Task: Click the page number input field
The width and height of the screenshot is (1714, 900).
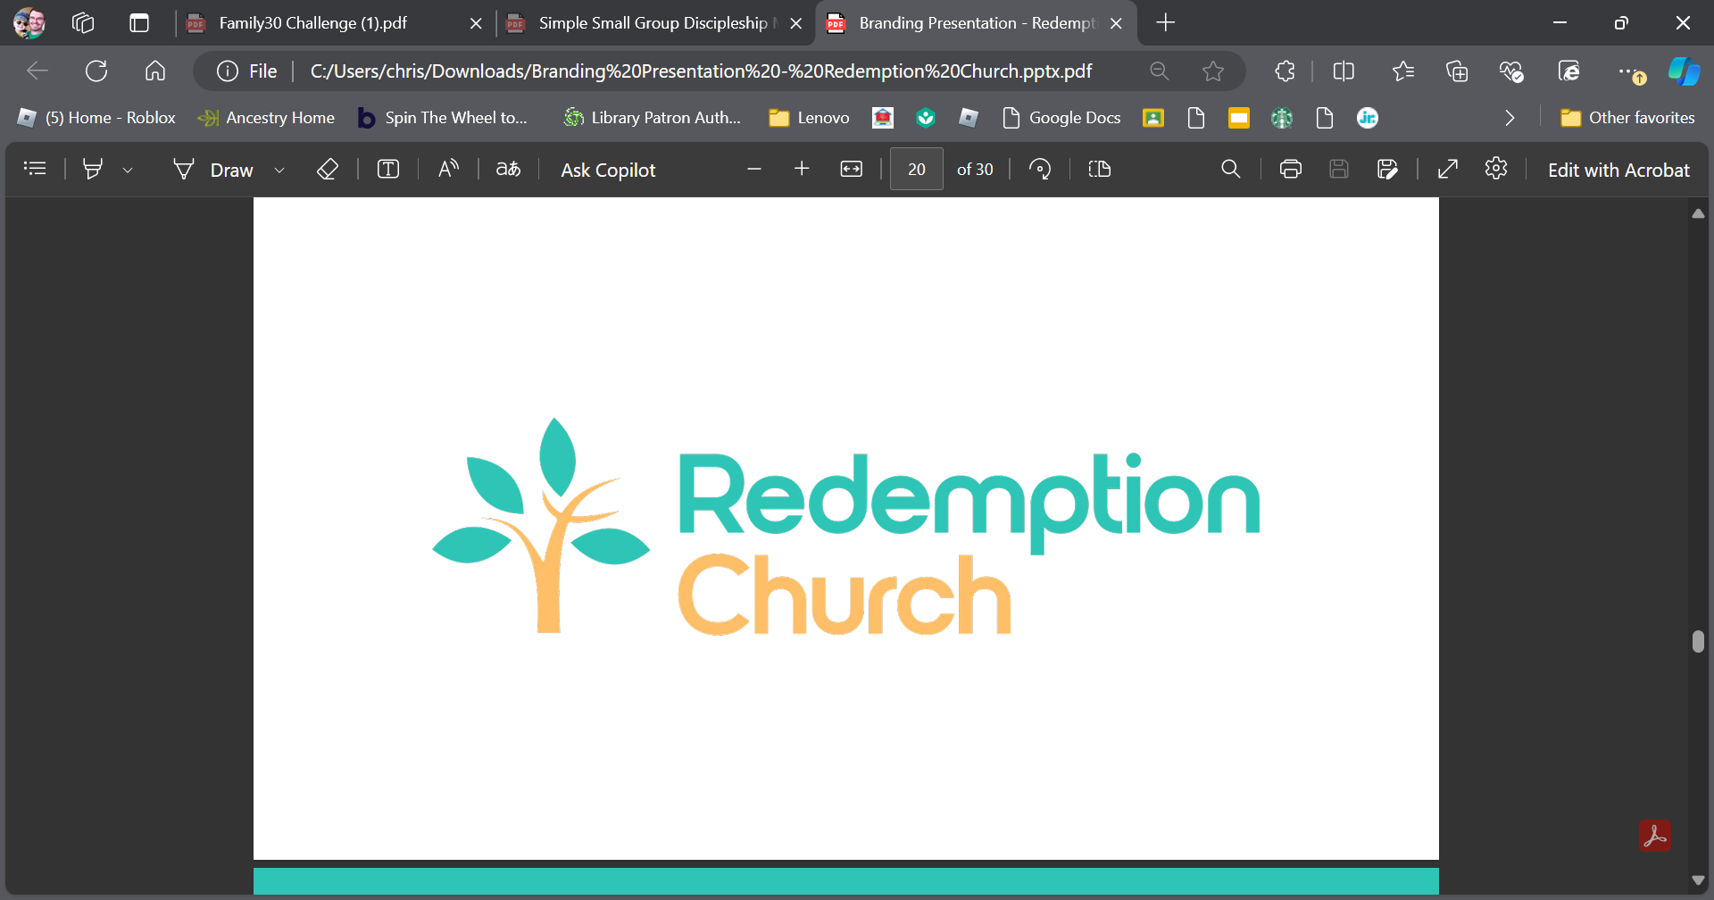Action: click(x=916, y=170)
